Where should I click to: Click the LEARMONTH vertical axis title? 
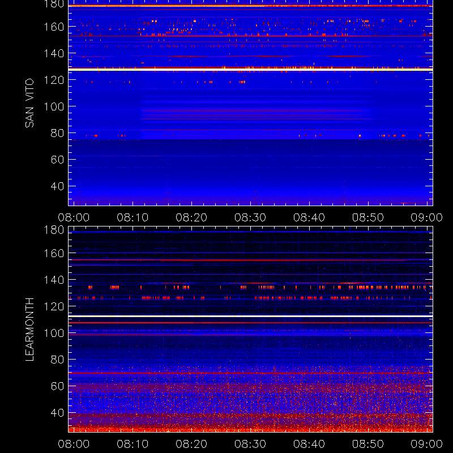click(x=29, y=330)
